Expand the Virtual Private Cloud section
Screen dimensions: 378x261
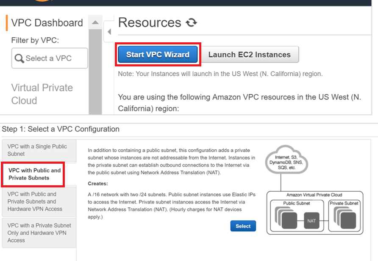click(42, 94)
